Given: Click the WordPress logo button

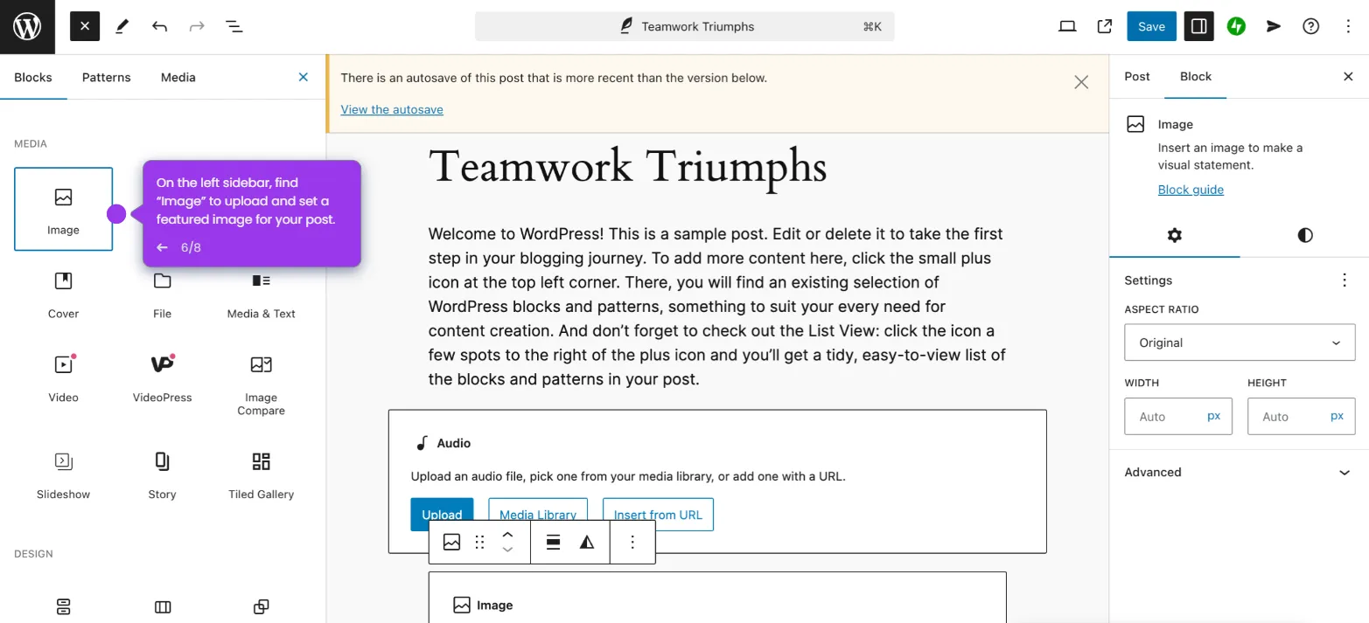Looking at the screenshot, I should [27, 26].
